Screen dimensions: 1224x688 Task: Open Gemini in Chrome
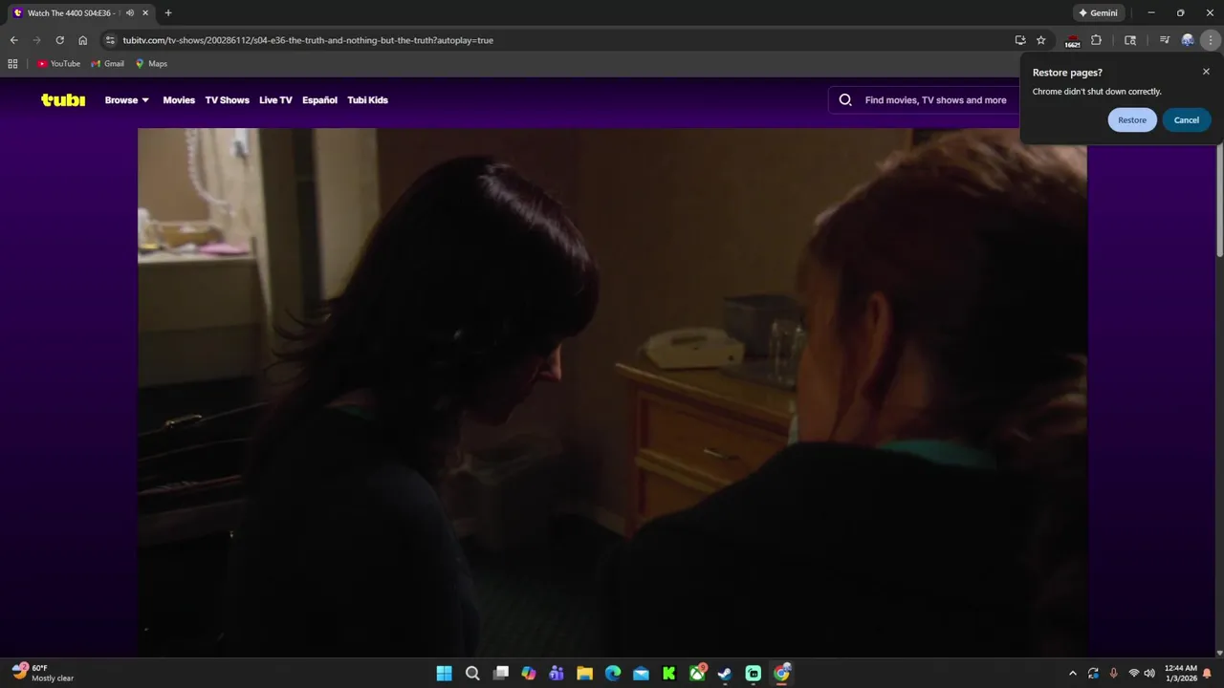pos(1098,12)
